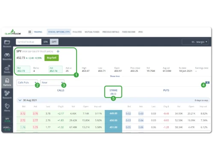This screenshot has width=214, height=161.
Task: Select the 449.00 strike cell
Action: [x=113, y=113]
